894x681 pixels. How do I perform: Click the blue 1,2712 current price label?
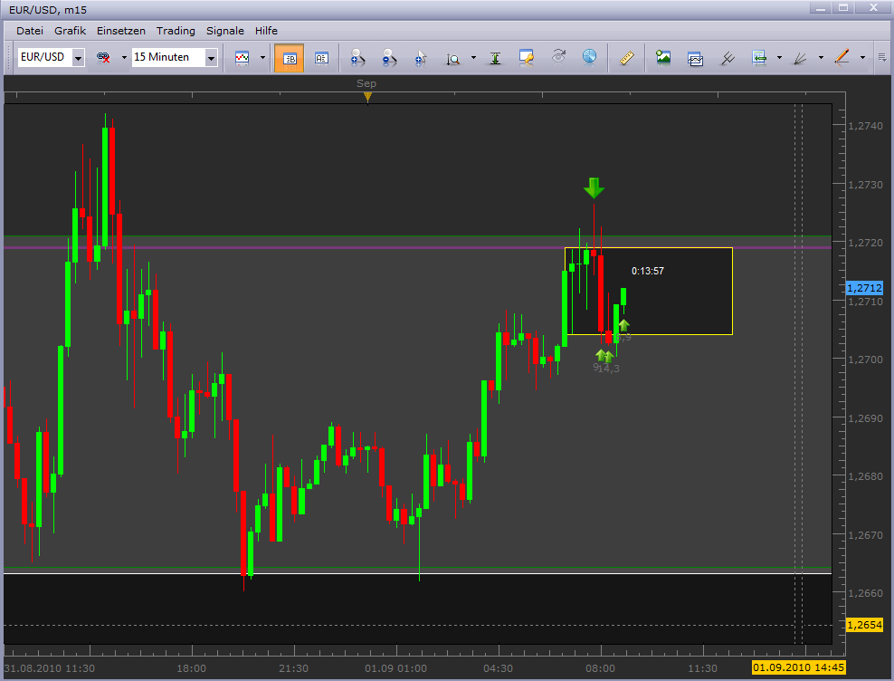864,288
